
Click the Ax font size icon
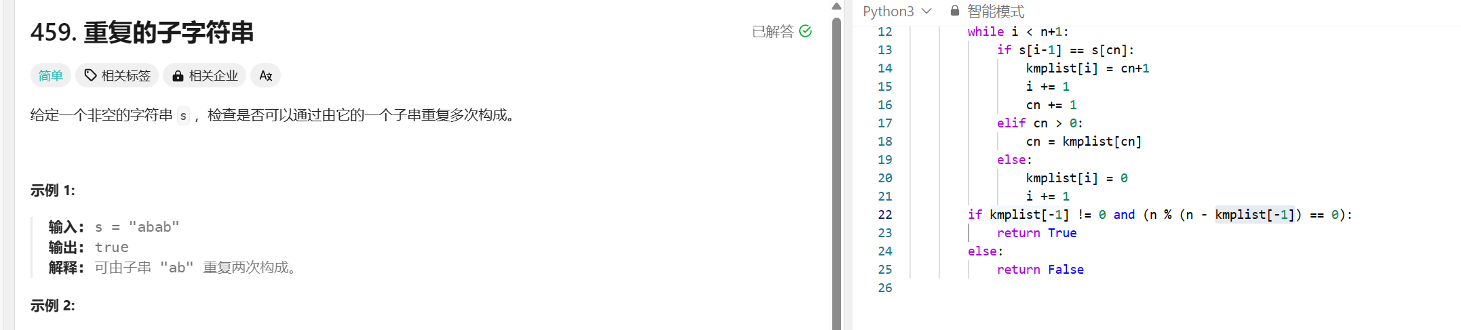click(266, 75)
